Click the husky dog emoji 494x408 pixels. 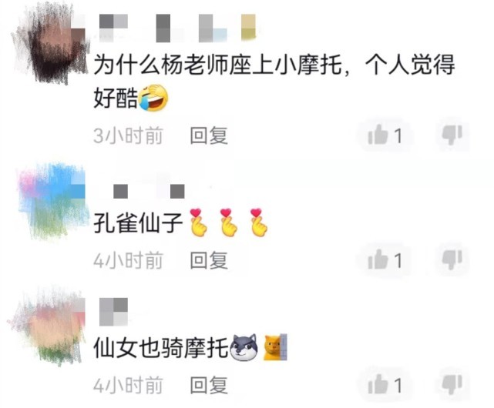click(244, 346)
